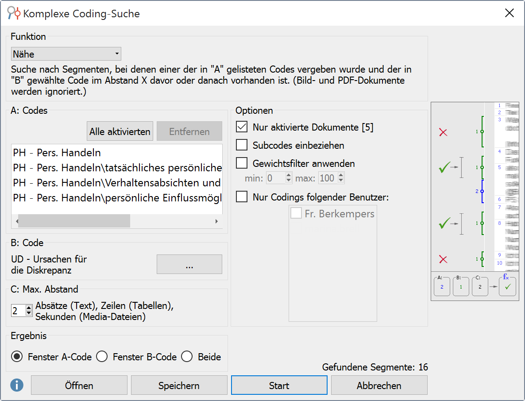525x401 pixels.
Task: Click the Gefundene Segmente: 16 text
Action: coord(374,367)
